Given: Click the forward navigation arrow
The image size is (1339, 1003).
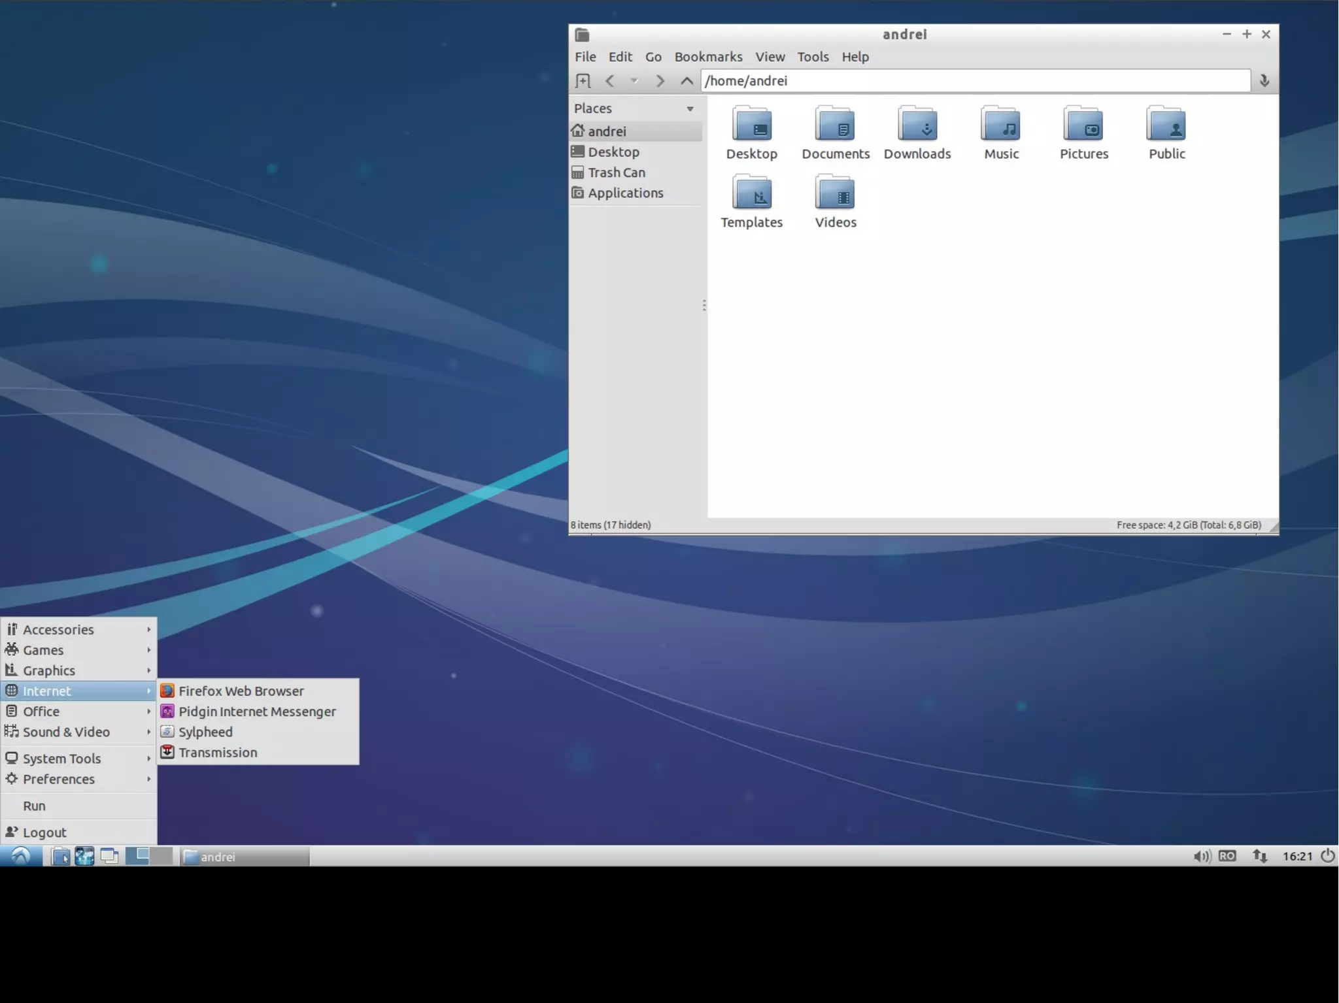Looking at the screenshot, I should (x=660, y=80).
